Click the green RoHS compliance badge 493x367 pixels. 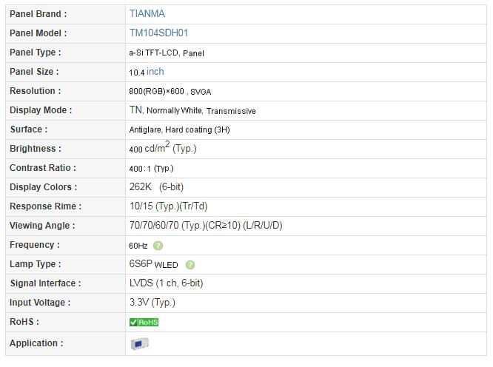pos(144,322)
